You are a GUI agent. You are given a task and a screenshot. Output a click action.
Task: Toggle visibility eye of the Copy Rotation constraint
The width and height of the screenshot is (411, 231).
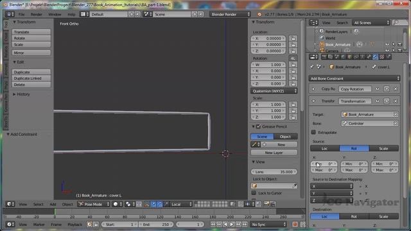pos(378,89)
